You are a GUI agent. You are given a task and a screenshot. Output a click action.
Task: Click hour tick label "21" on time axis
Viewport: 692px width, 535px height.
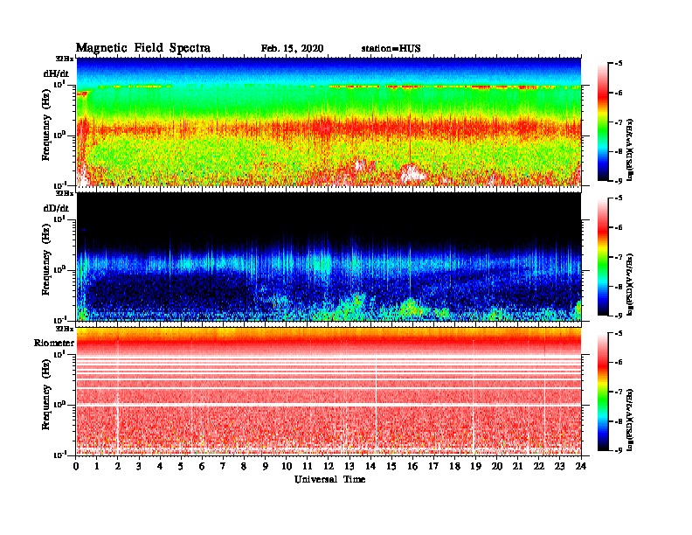pos(517,466)
